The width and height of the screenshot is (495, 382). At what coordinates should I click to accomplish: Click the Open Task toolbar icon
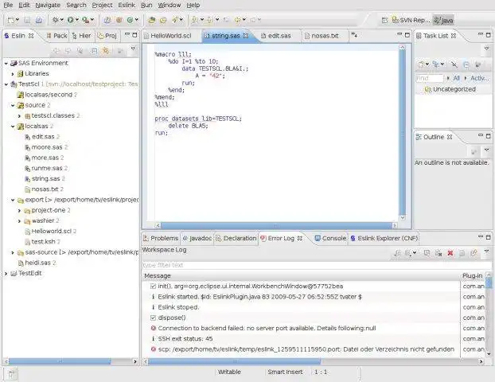[163, 20]
